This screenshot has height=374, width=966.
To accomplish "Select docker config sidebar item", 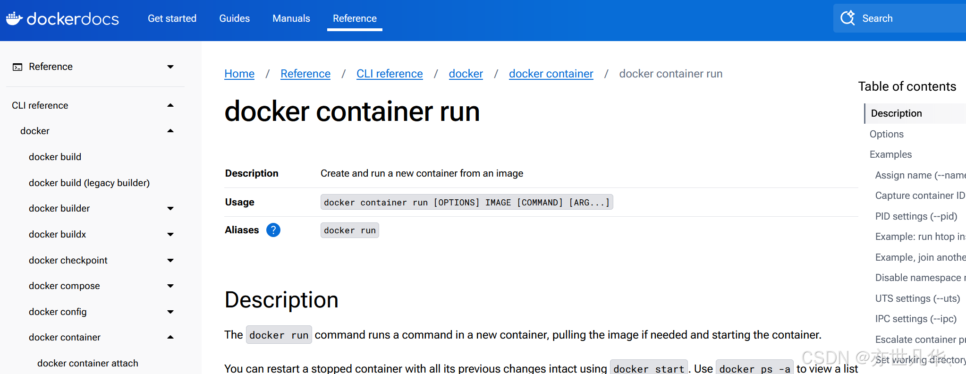I will [x=58, y=312].
